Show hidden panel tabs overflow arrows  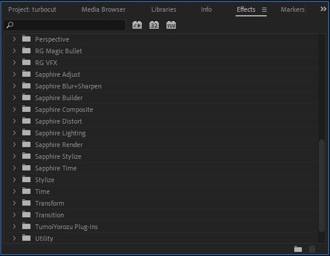pyautogui.click(x=324, y=9)
